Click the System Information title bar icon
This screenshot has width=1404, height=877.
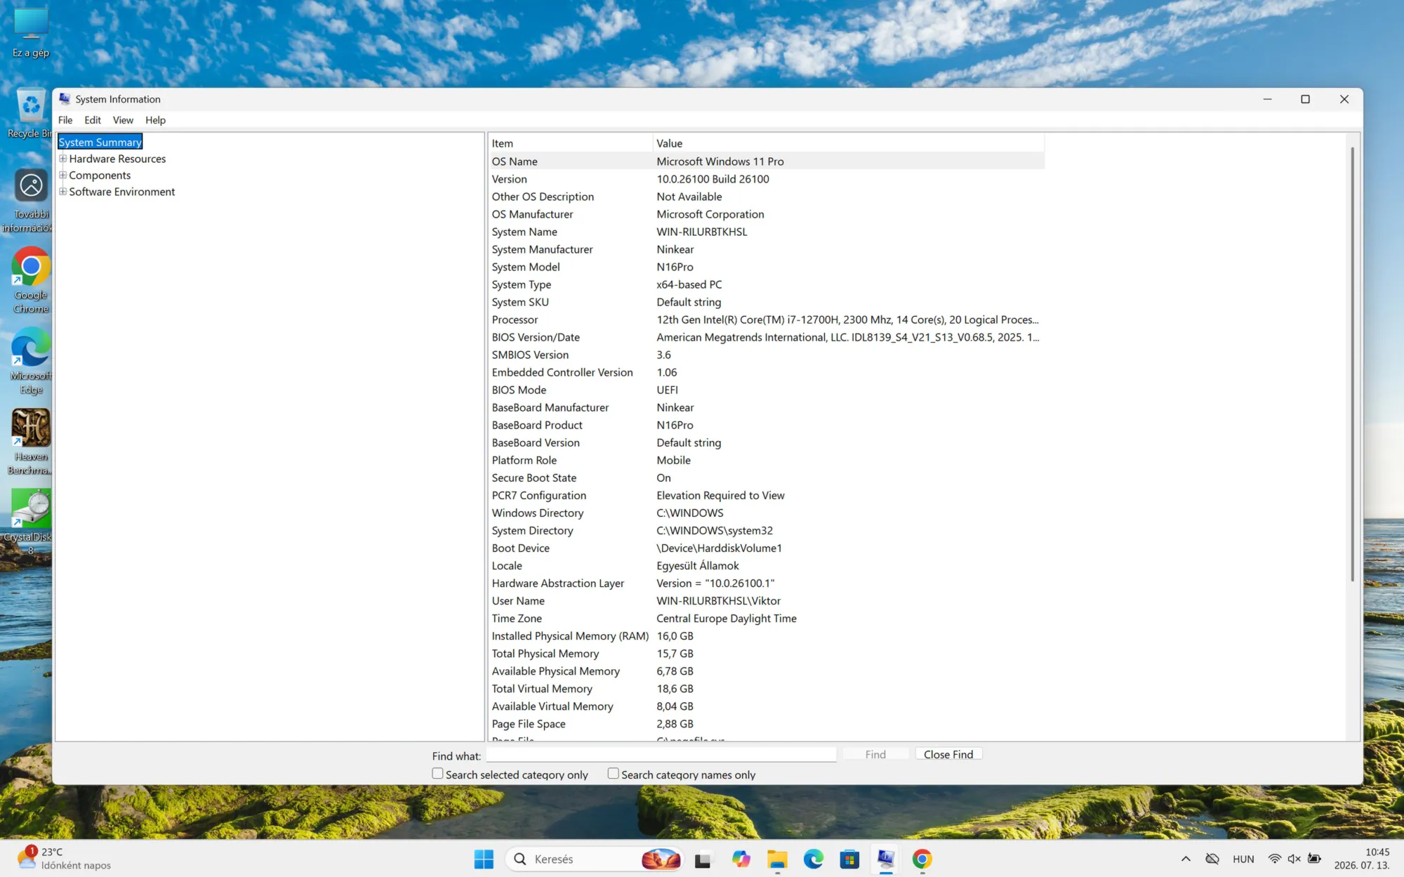pyautogui.click(x=65, y=99)
